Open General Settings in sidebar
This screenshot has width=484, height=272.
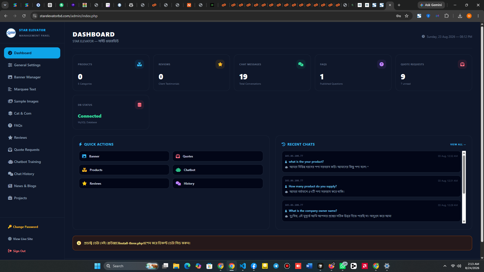pos(32,65)
